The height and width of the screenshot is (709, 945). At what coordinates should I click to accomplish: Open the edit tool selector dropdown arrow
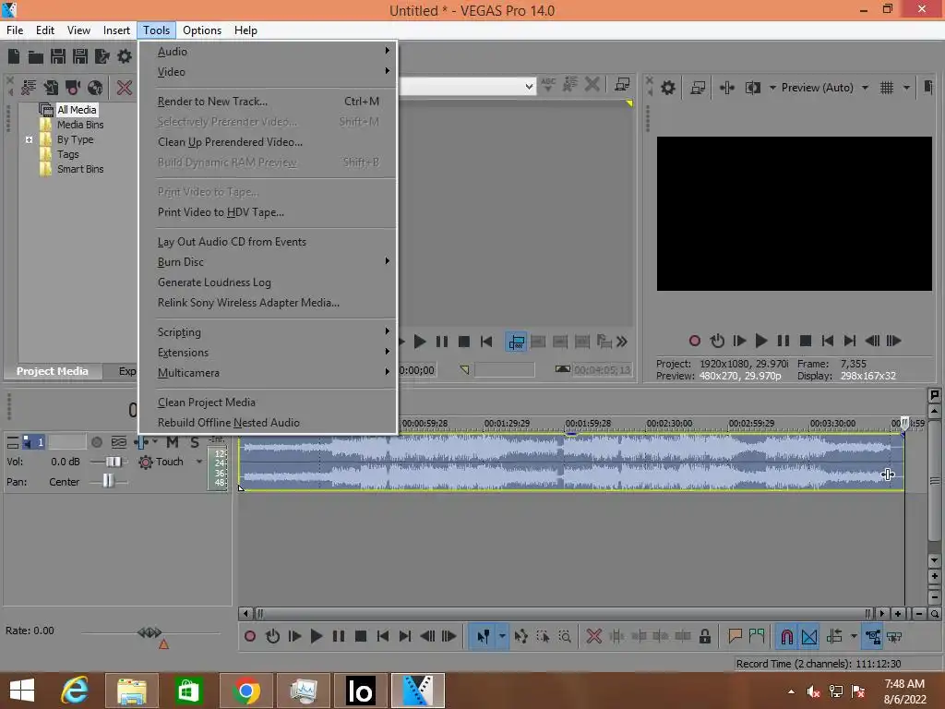click(x=502, y=636)
